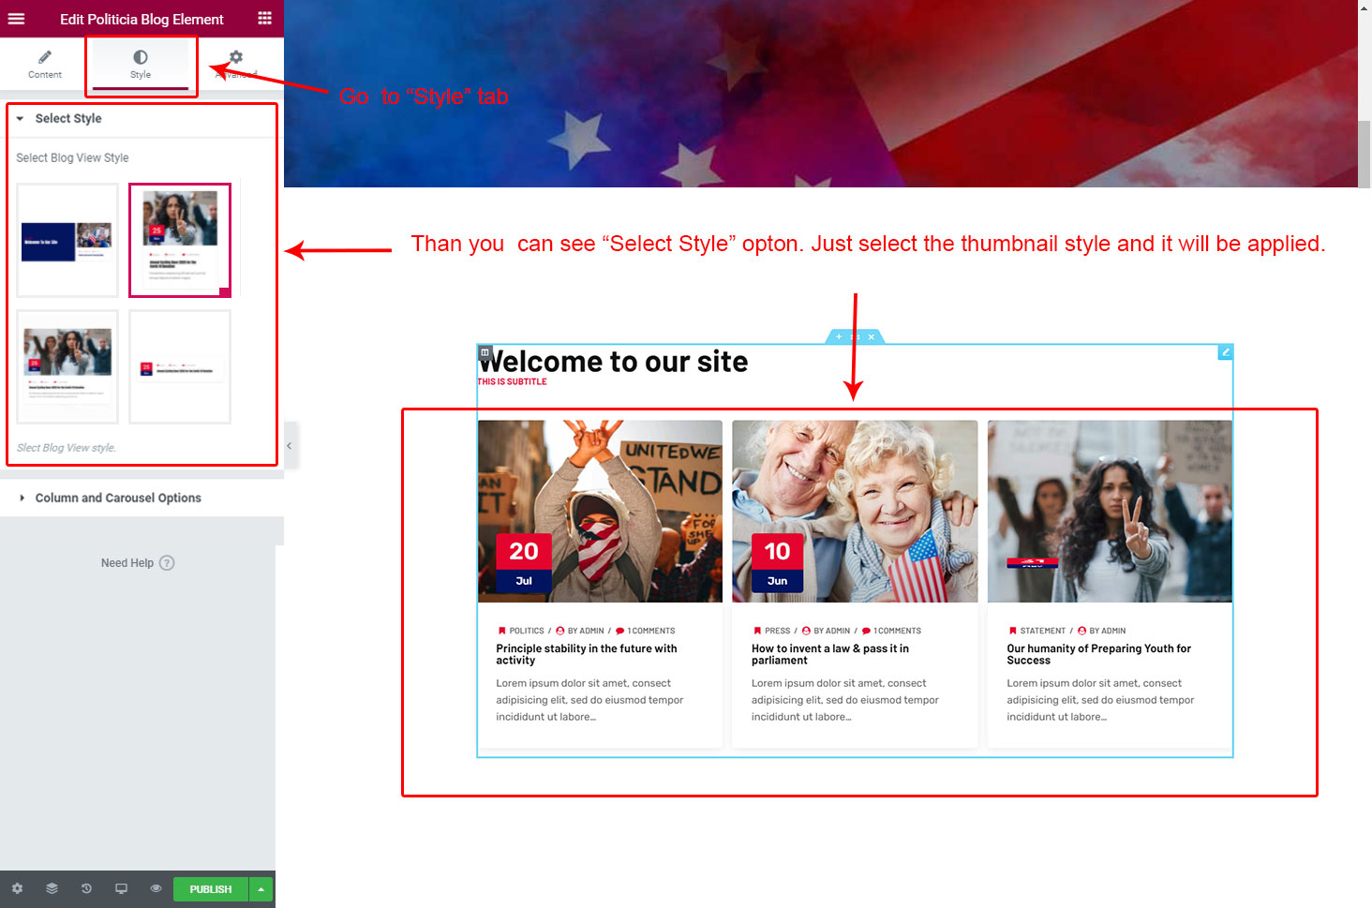Screen dimensions: 1372x908
Task: Open the widgets grid panel
Action: [x=264, y=19]
